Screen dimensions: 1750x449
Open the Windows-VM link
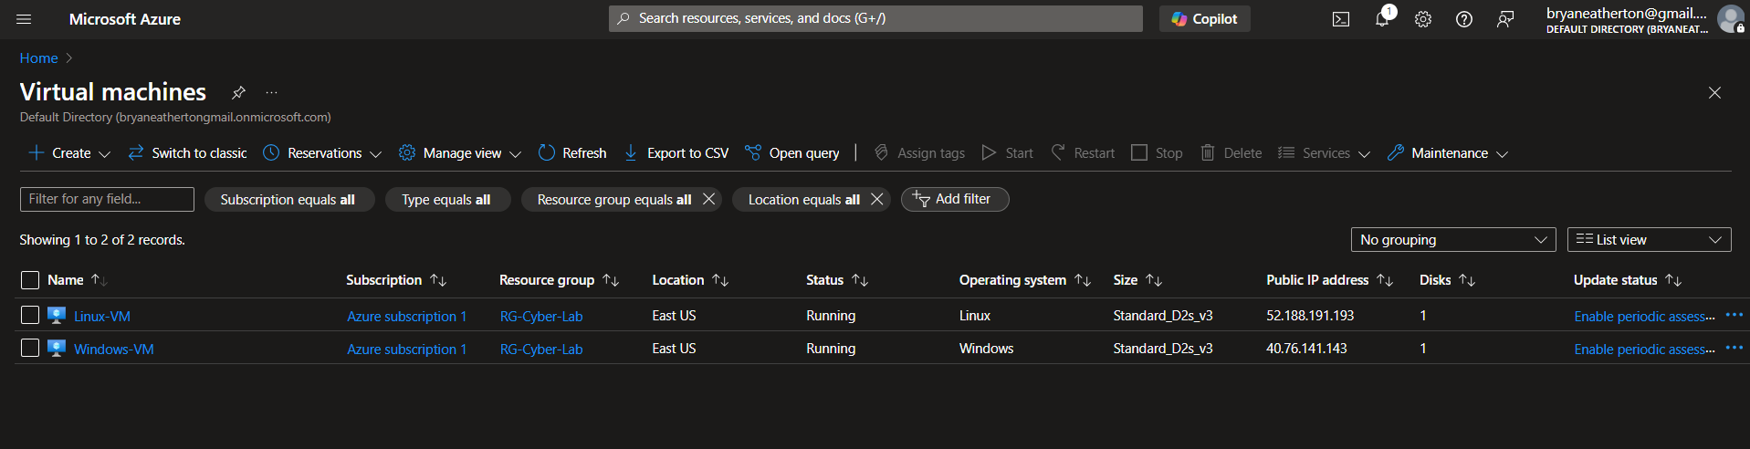[x=114, y=349]
